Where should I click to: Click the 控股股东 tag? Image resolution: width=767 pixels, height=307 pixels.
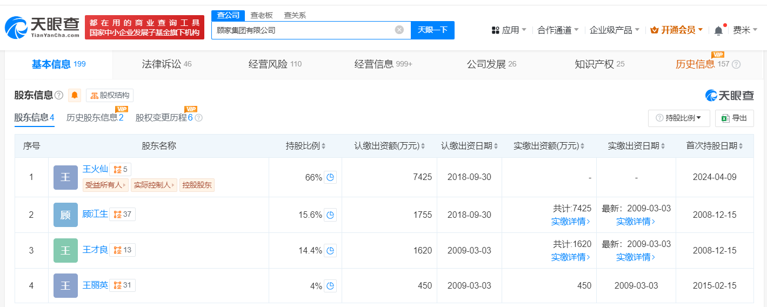(197, 185)
